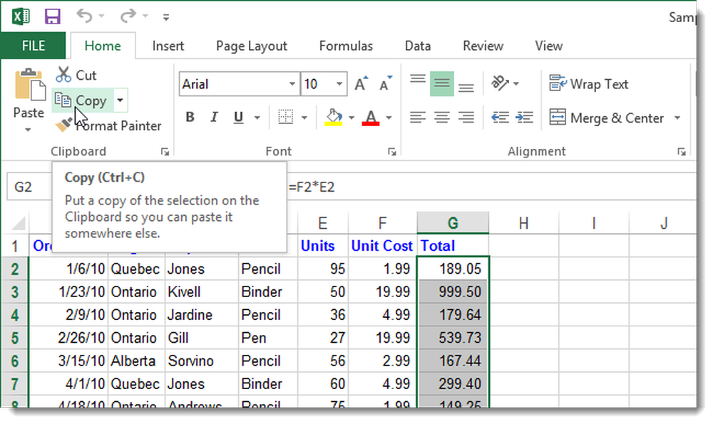The height and width of the screenshot is (424, 713).
Task: Expand the Fill Color dropdown arrow
Action: tap(352, 118)
